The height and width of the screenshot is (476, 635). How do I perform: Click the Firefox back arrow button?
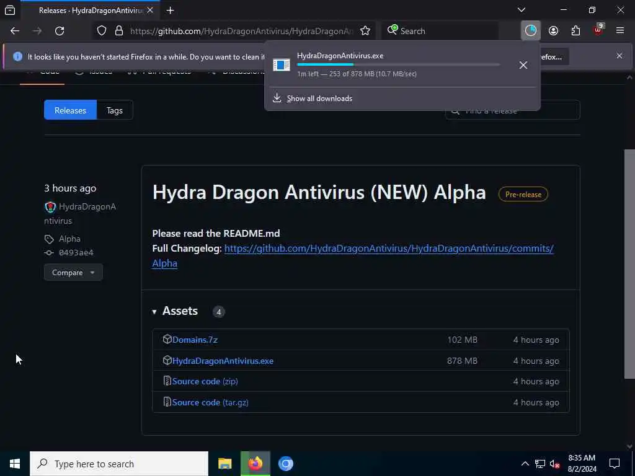tap(15, 31)
